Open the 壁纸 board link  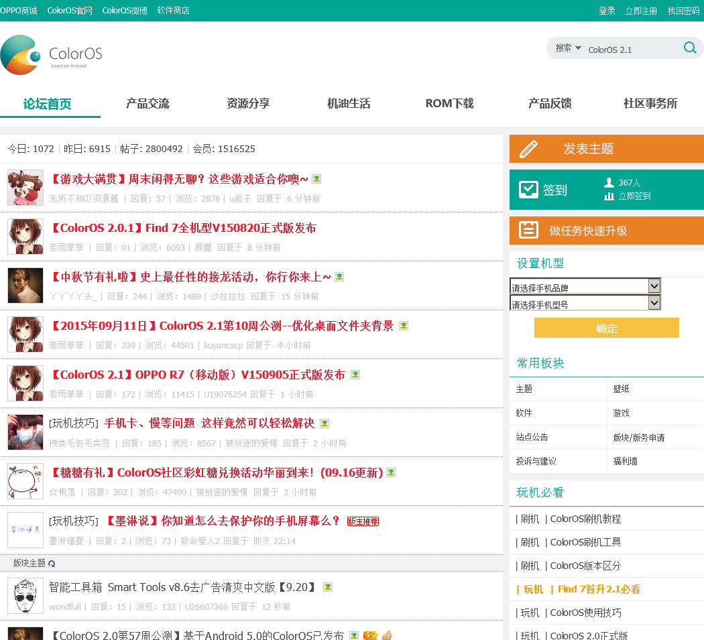point(621,389)
